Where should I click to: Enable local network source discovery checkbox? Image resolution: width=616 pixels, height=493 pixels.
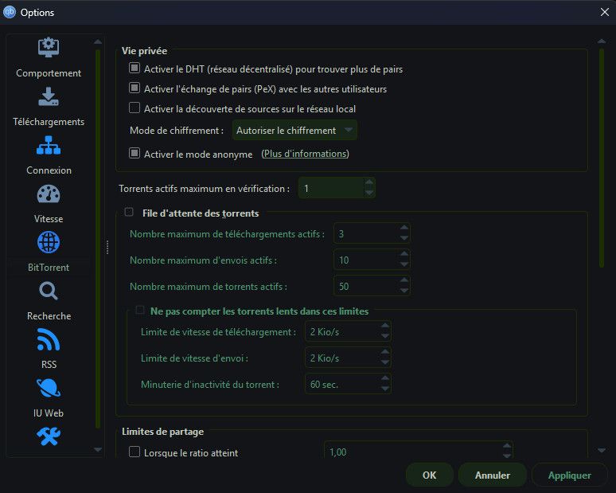(x=135, y=108)
